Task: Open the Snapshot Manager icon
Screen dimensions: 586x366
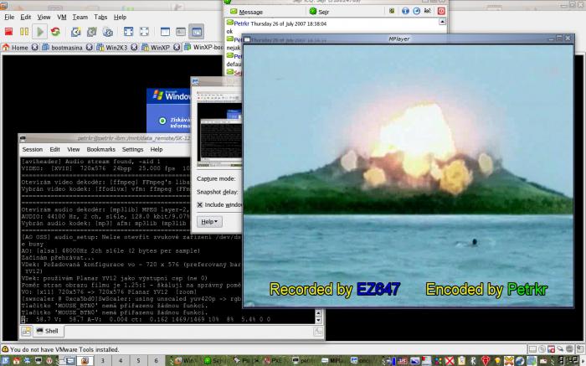Action: (108, 32)
